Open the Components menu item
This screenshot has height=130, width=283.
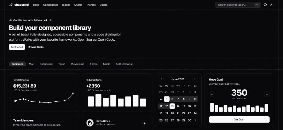click(x=51, y=5)
